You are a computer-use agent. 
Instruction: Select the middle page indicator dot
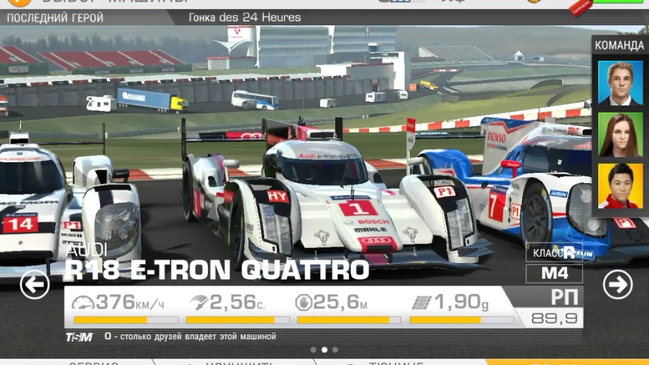tap(324, 349)
